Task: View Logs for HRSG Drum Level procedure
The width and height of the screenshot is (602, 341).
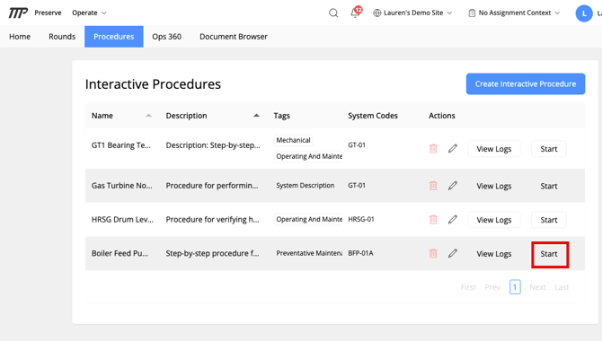Action: [494, 220]
